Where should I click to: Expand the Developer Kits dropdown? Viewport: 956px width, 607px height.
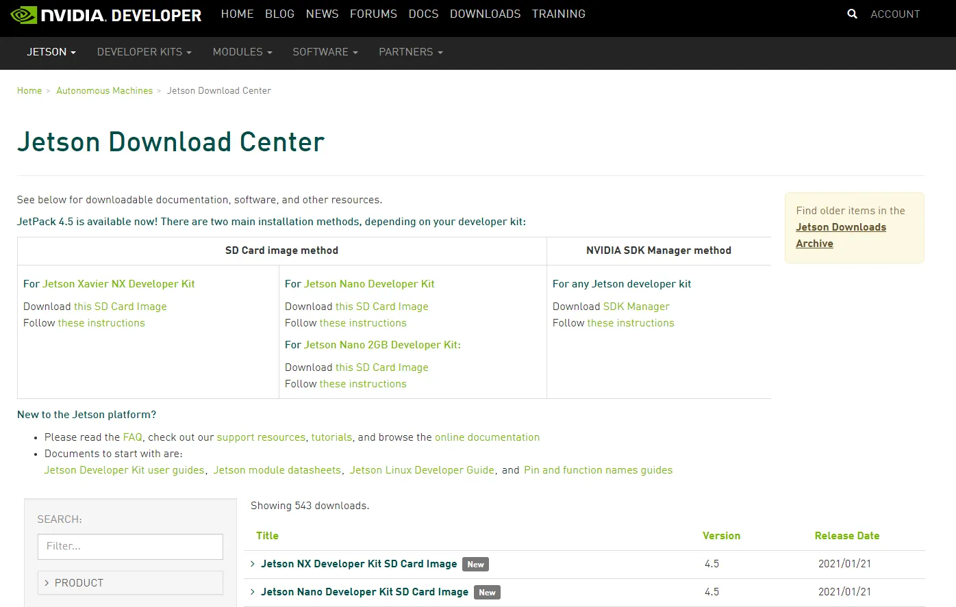tap(144, 52)
